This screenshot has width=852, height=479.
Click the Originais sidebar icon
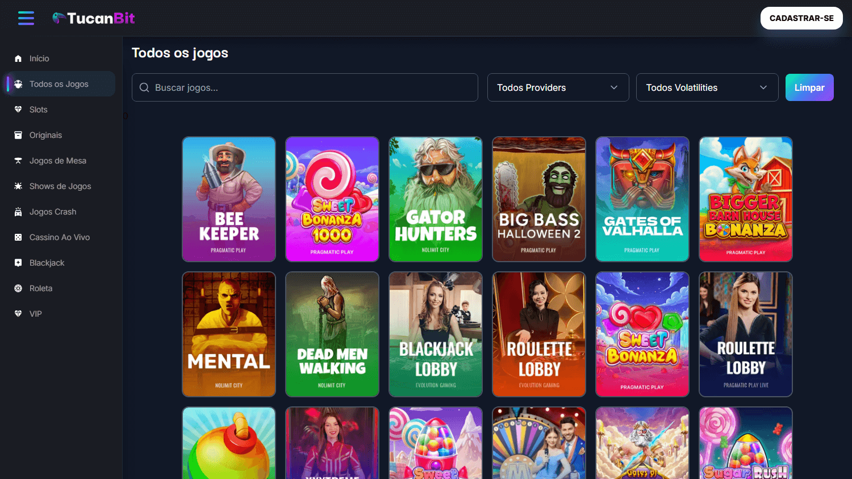[18, 135]
